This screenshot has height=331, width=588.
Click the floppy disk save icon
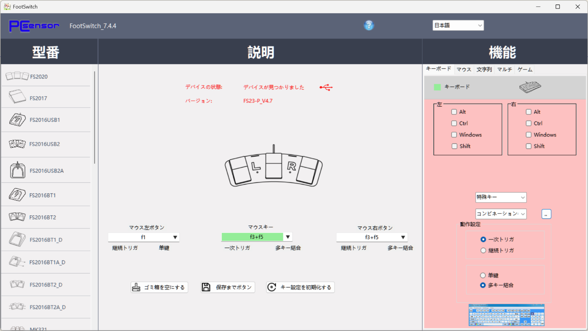[x=206, y=287]
